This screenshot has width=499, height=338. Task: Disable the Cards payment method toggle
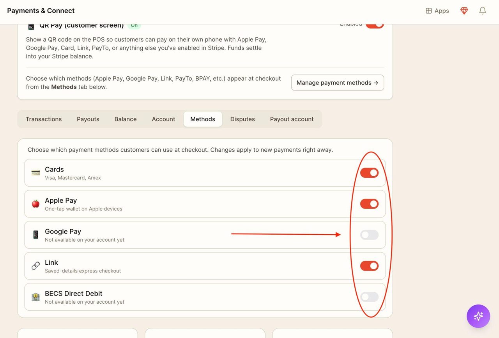pyautogui.click(x=369, y=173)
